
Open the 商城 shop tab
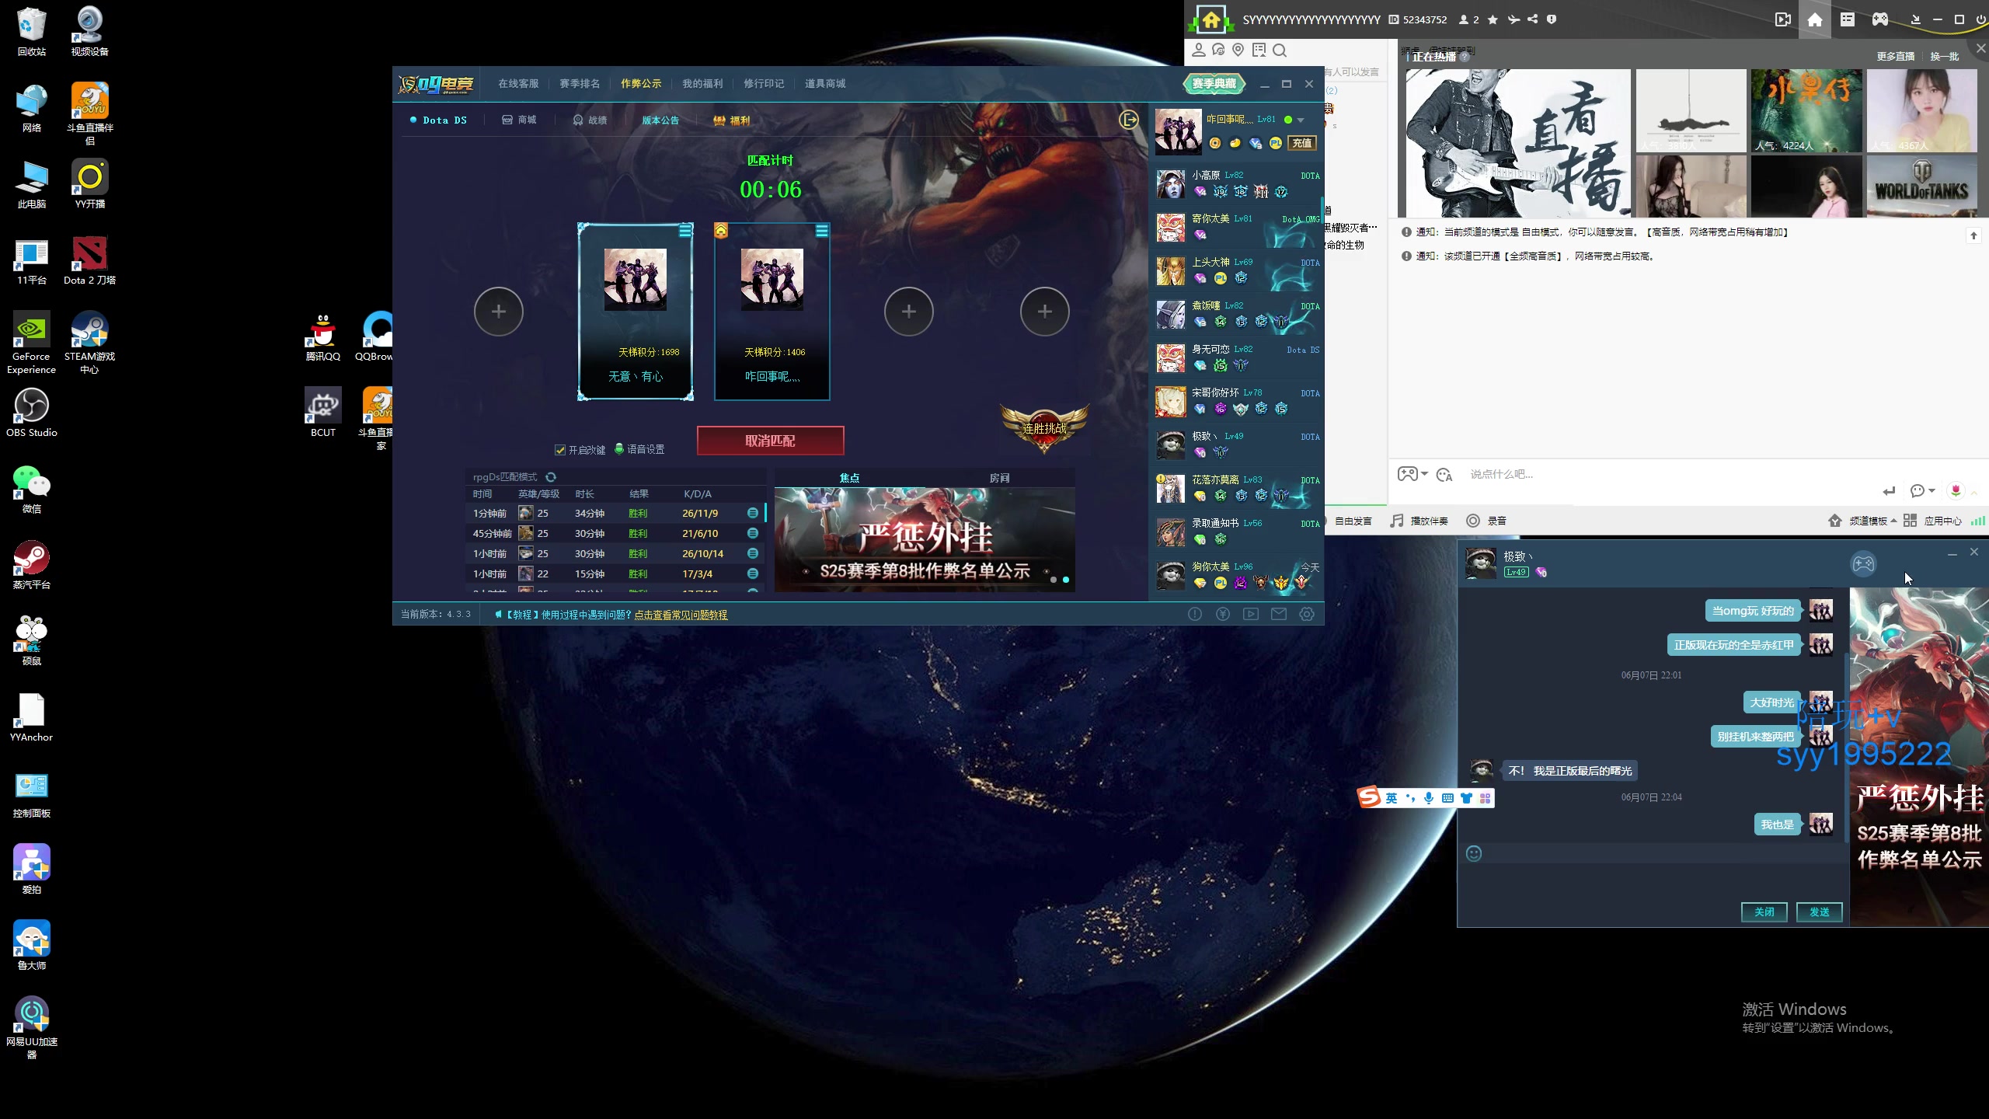(519, 120)
